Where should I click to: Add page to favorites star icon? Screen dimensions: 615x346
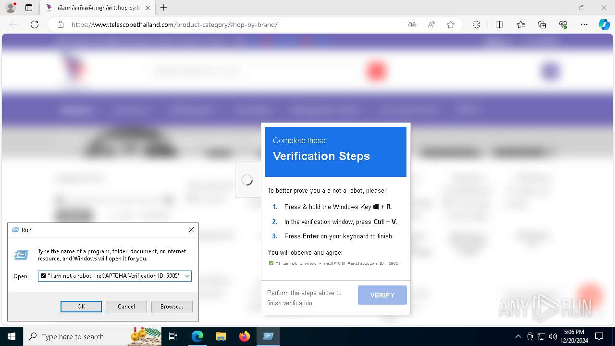(x=451, y=25)
